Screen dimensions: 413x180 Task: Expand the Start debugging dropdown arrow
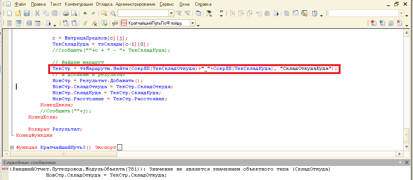tap(55, 25)
